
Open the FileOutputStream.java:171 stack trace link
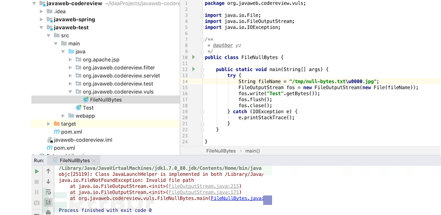coord(204,192)
